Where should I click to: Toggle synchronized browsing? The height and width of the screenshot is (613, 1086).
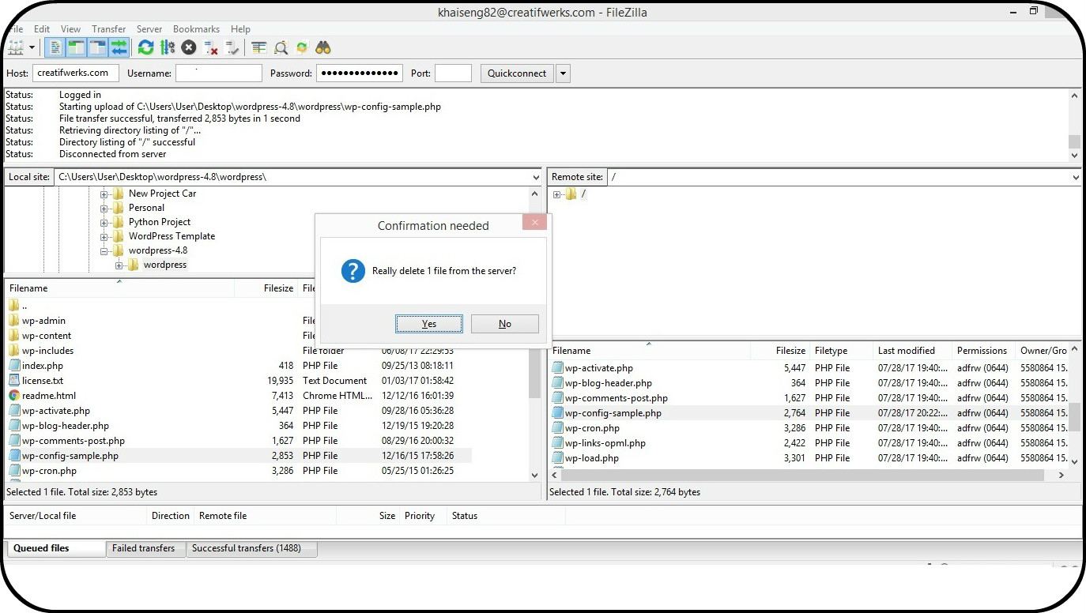point(302,47)
